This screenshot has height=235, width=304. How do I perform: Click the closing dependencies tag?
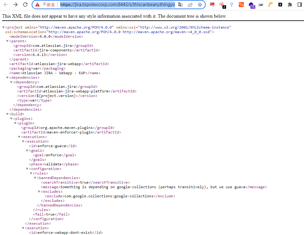25,109
